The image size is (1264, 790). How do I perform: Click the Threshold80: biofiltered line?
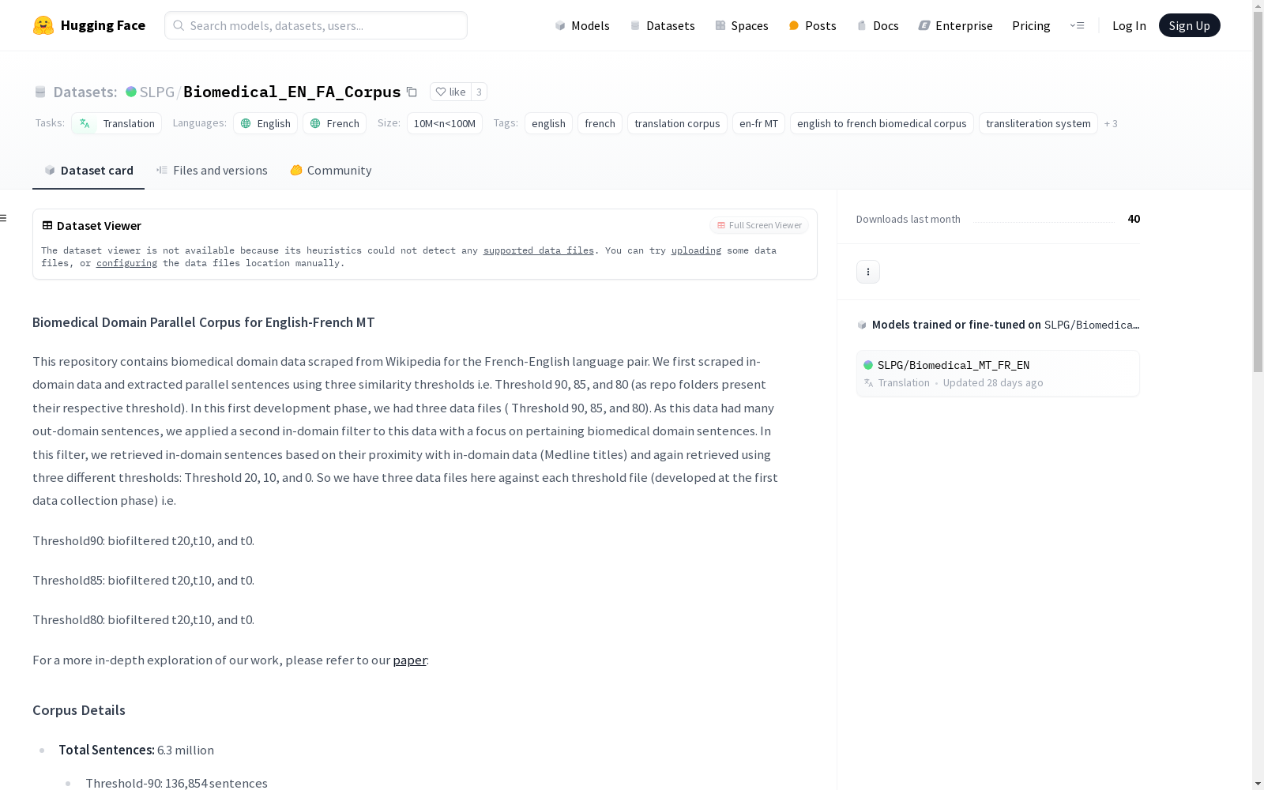[143, 620]
